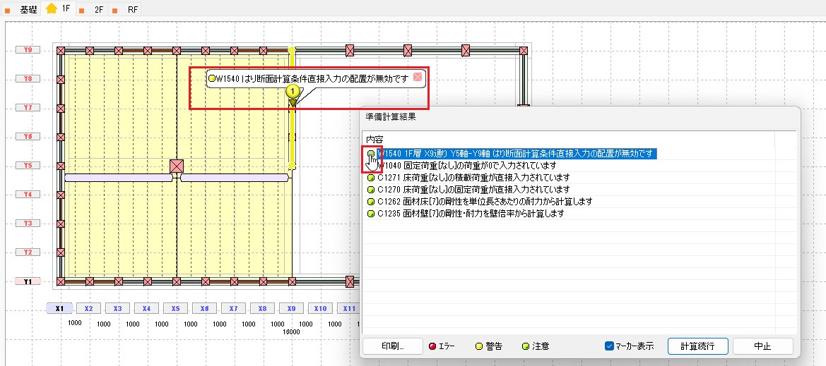Click the 中止 button to abort
Screen dimensions: 826x366
pos(762,346)
